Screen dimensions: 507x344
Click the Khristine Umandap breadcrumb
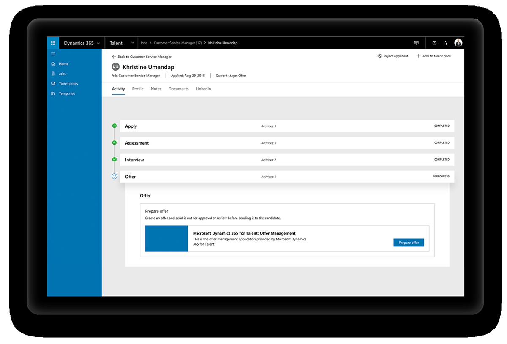click(x=223, y=43)
